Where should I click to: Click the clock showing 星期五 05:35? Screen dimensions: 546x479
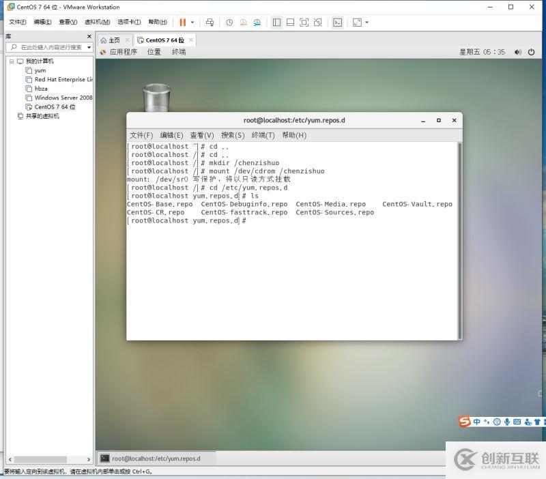pos(482,52)
